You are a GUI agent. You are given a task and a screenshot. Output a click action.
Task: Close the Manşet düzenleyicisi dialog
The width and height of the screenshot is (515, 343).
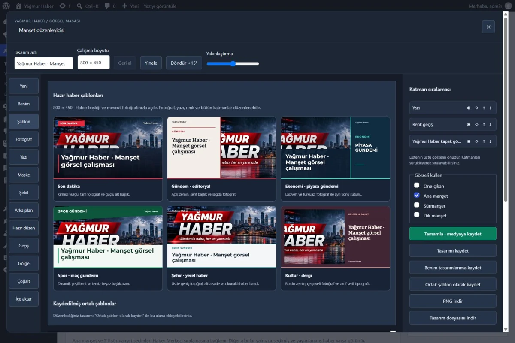tap(488, 27)
